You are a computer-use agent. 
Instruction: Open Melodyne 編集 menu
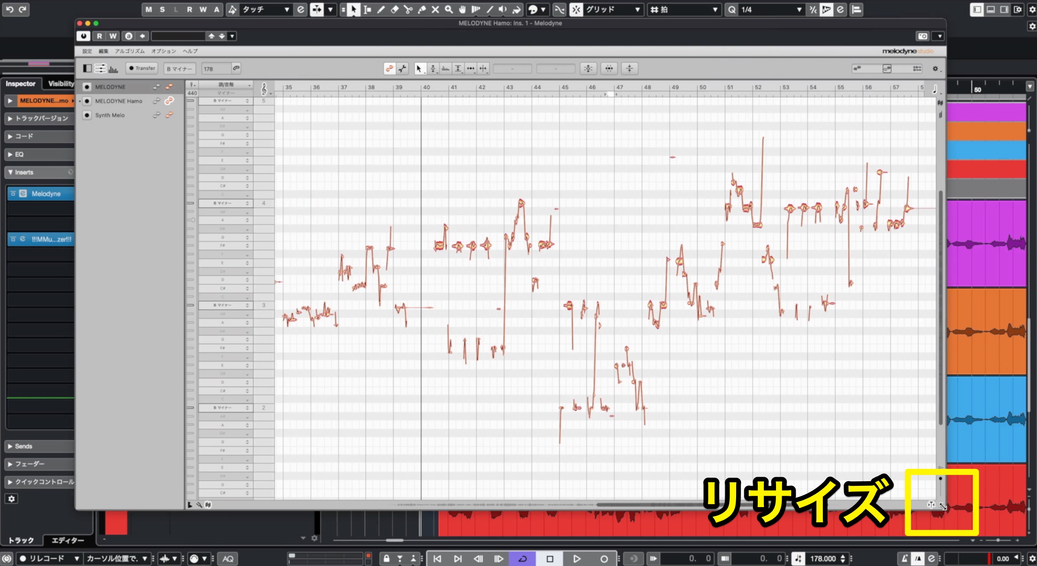pos(103,51)
